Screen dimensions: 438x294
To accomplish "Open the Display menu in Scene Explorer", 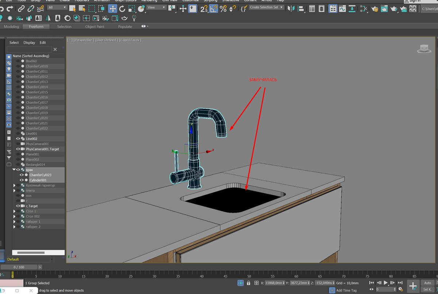I will click(29, 43).
